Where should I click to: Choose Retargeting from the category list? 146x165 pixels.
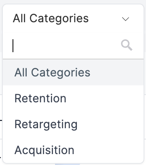click(73, 124)
